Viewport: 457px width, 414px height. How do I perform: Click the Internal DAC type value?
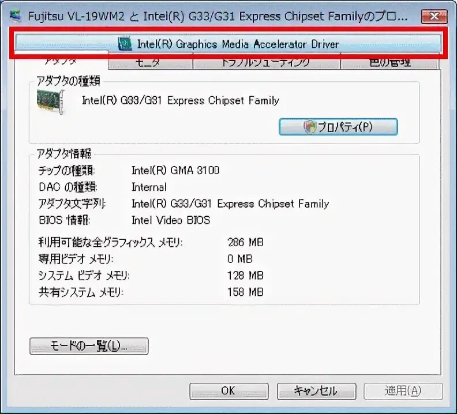click(x=149, y=187)
